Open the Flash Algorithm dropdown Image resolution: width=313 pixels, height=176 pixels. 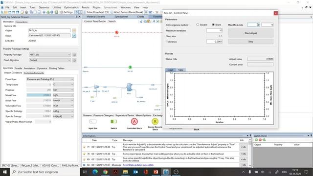click(50, 60)
